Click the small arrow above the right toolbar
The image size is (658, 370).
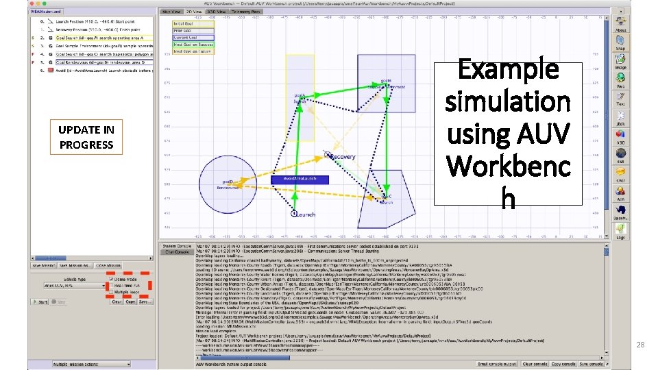(621, 12)
